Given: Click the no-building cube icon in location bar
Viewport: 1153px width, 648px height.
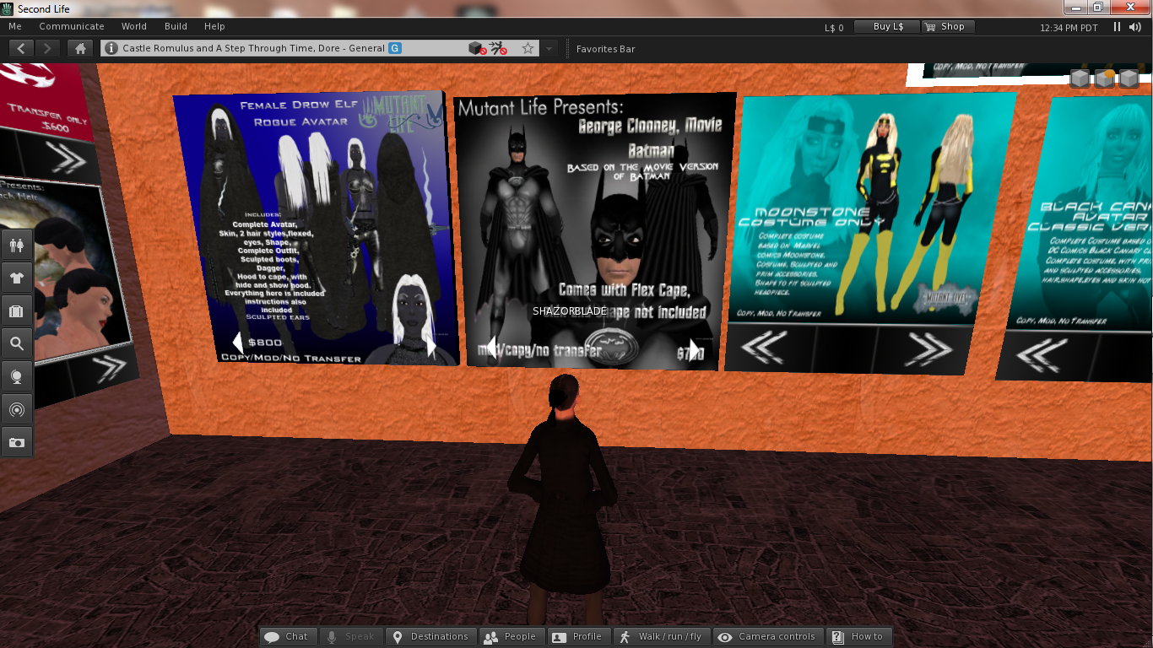Looking at the screenshot, I should (477, 48).
